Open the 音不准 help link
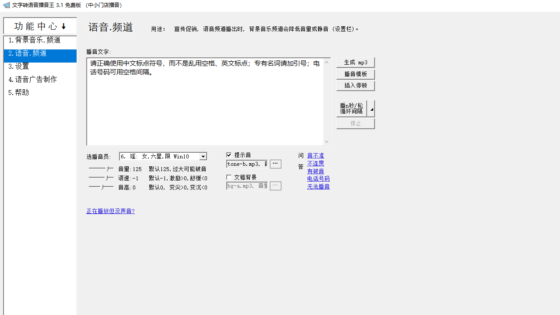The image size is (560, 315). click(x=315, y=155)
